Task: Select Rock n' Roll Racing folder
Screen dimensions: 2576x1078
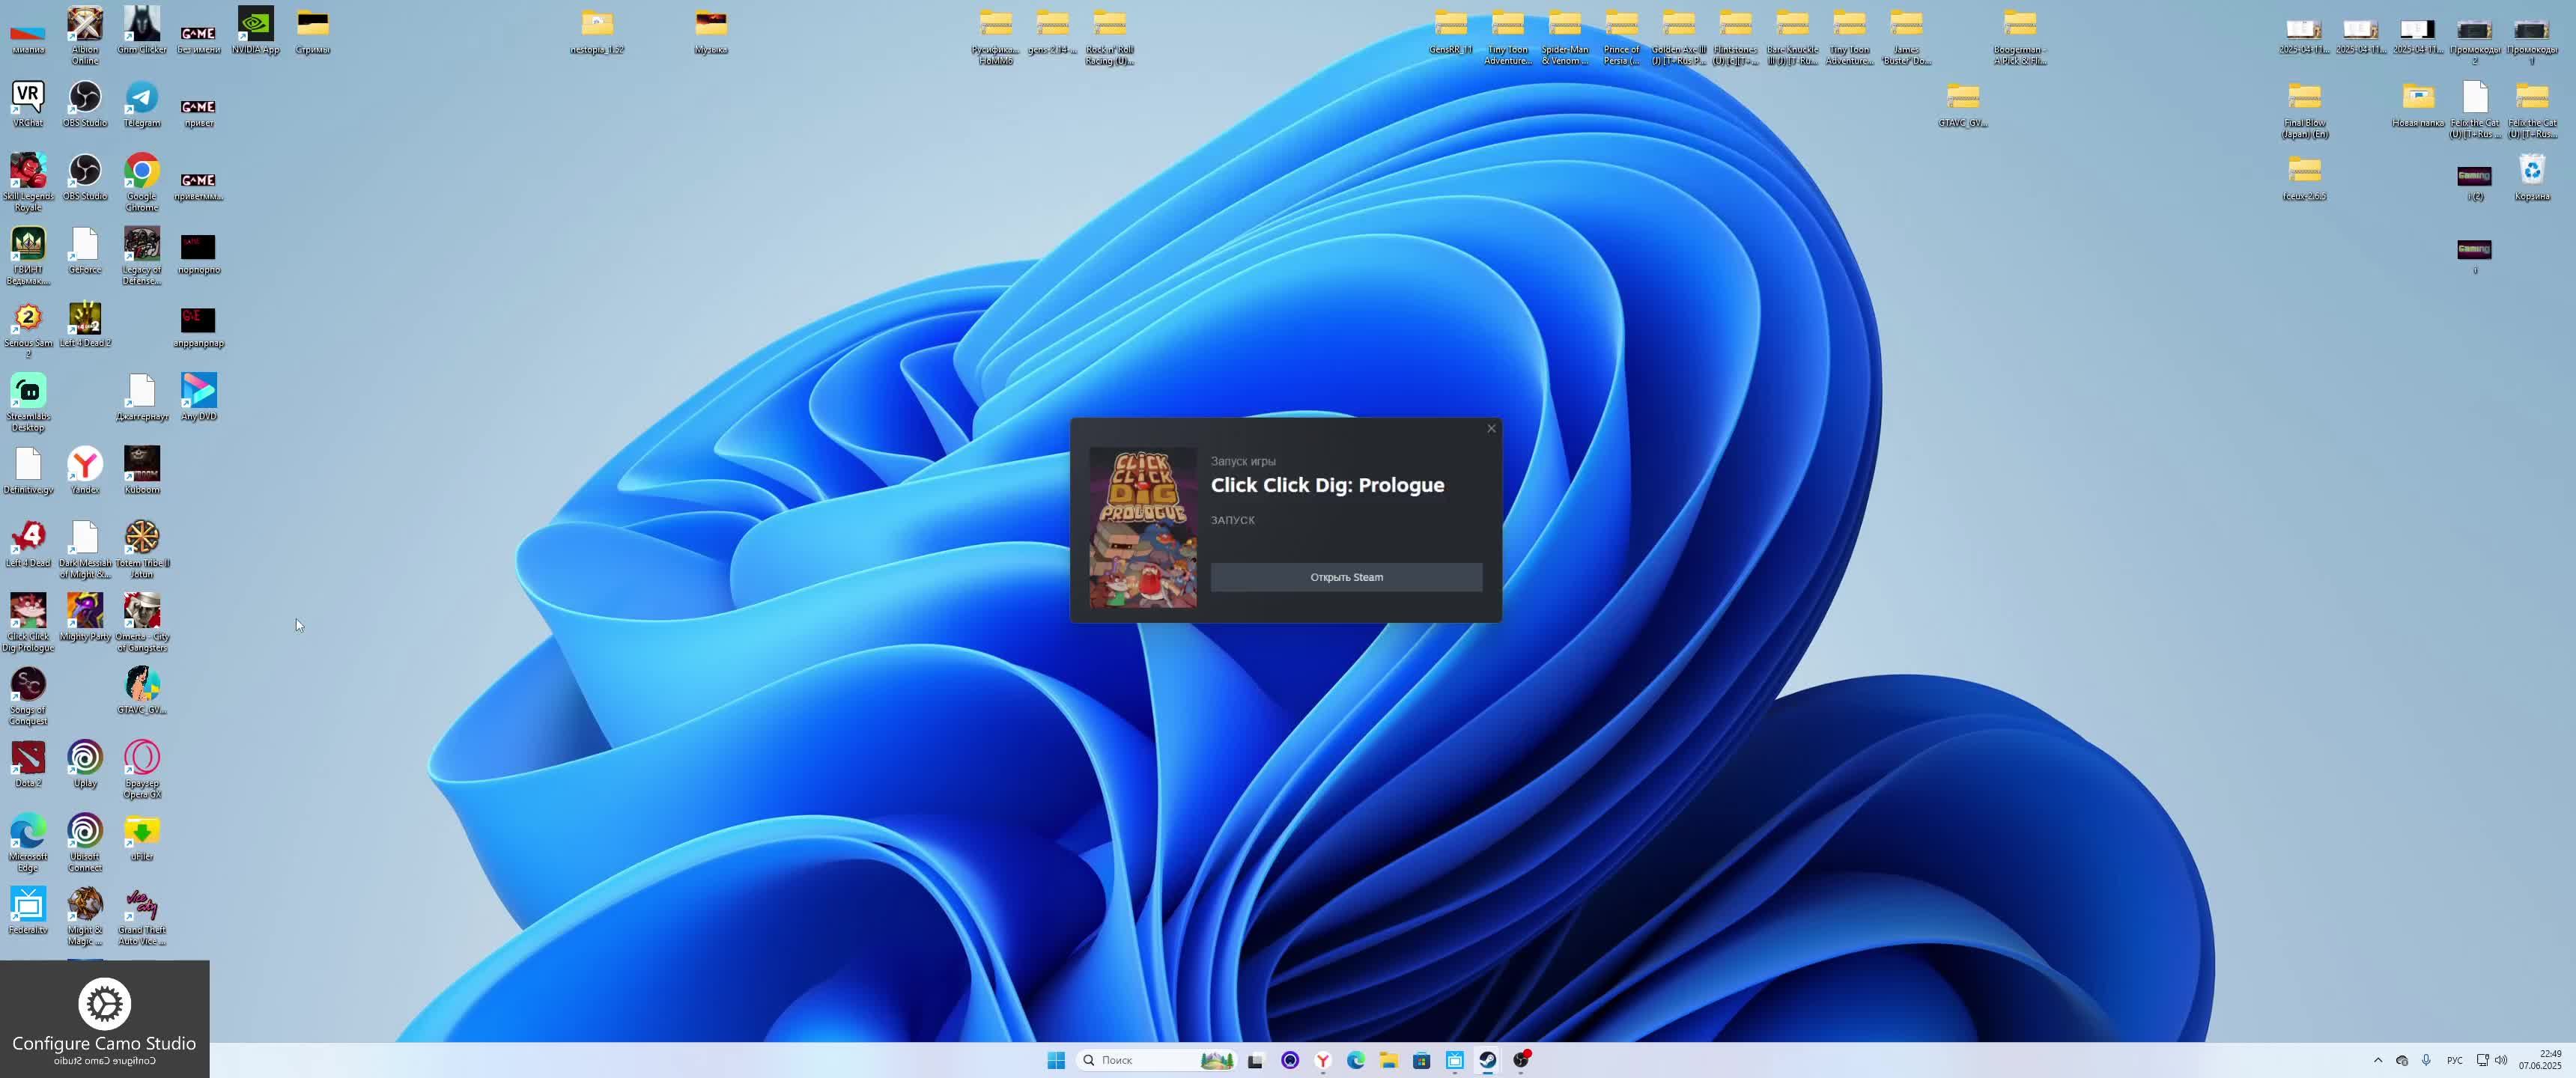Action: 1109,36
